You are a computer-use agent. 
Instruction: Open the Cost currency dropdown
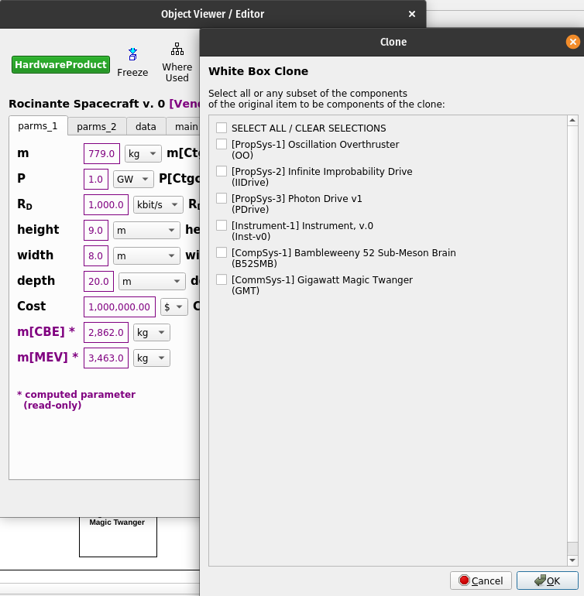(174, 307)
